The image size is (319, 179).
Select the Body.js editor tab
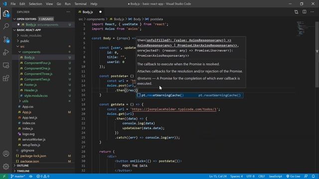click(x=90, y=12)
